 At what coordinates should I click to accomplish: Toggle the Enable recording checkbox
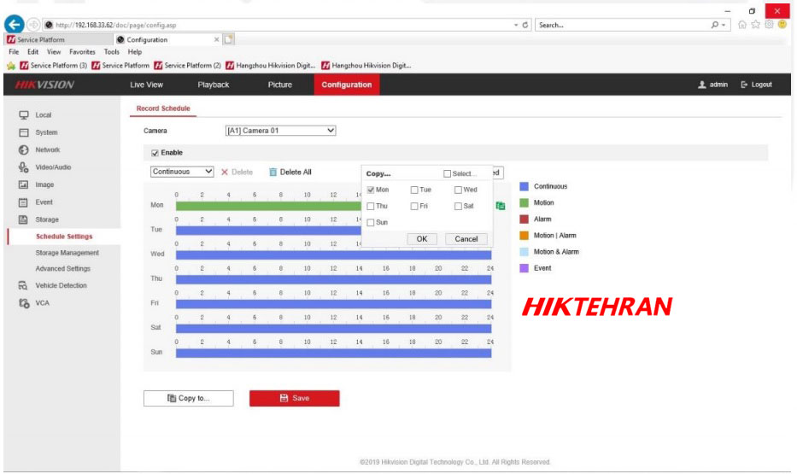coord(155,153)
